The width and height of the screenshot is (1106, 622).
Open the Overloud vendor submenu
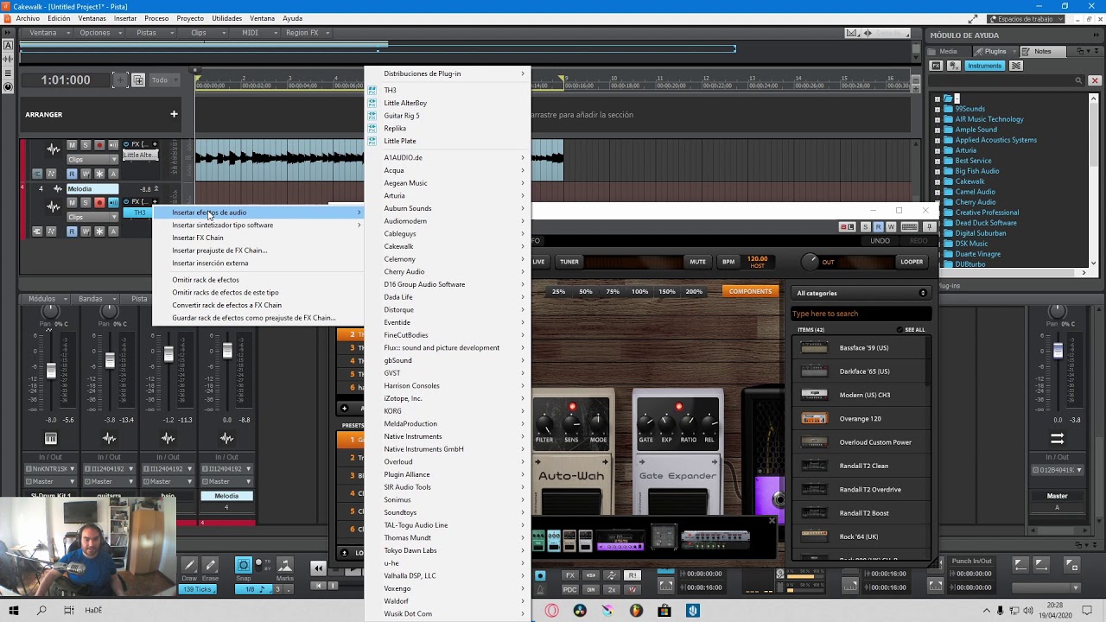pyautogui.click(x=448, y=461)
